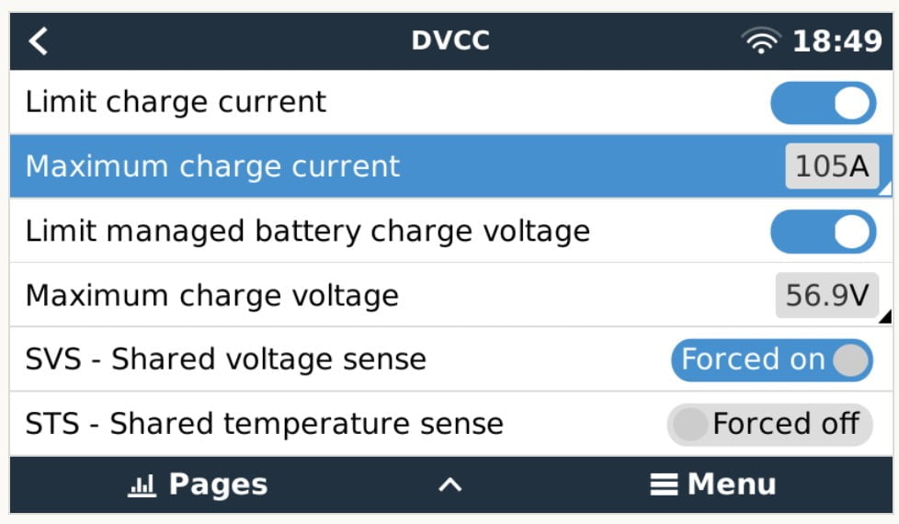Screen dimensions: 899x524
Task: Click the bar chart icon beside Pages
Action: click(x=142, y=485)
